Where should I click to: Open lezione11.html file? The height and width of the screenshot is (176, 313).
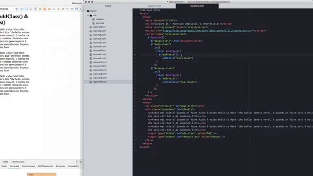click(100, 66)
